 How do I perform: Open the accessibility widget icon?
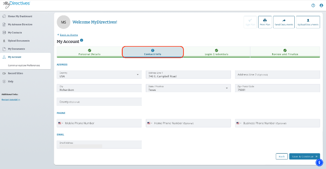click(x=319, y=163)
